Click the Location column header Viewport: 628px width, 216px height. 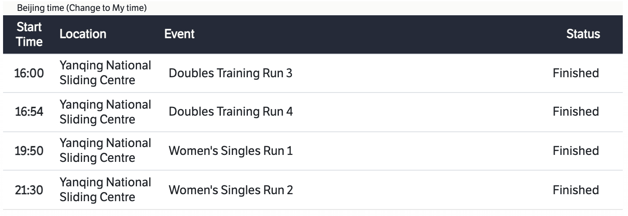point(83,34)
